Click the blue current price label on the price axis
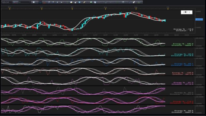Image resolution: width=206 pixels, height=116 pixels. pos(199,20)
